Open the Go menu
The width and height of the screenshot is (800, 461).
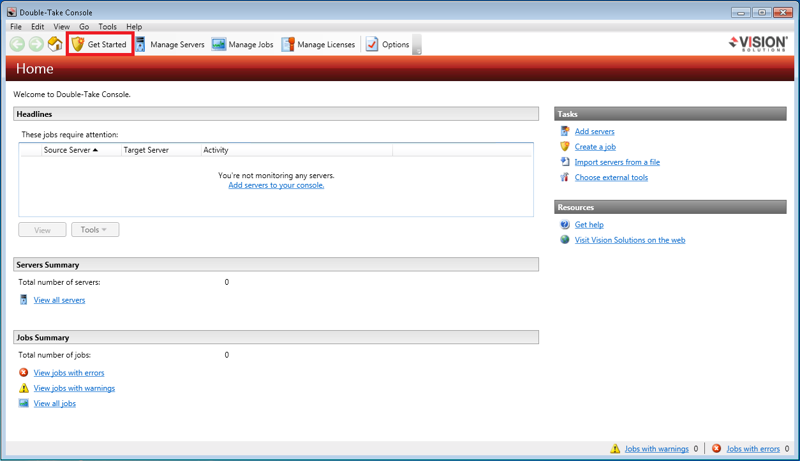coord(84,27)
